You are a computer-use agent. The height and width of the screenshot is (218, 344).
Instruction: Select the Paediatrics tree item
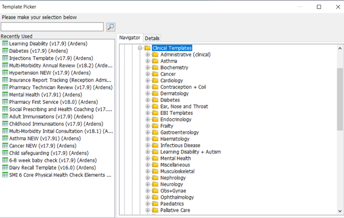tap(172, 204)
